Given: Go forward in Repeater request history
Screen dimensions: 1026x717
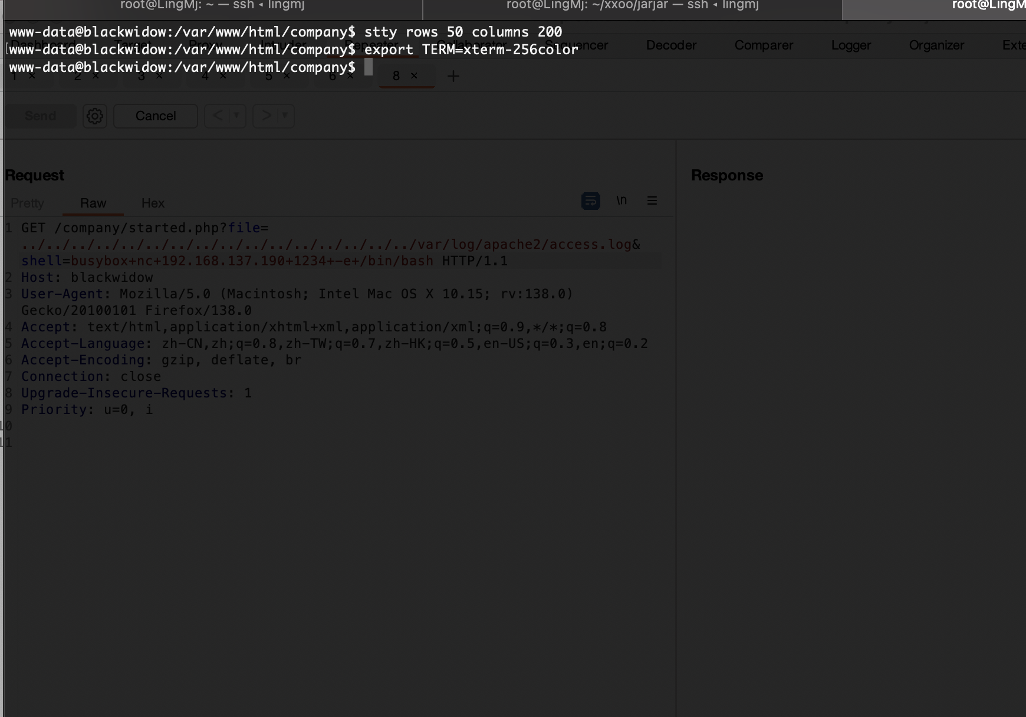Looking at the screenshot, I should [266, 116].
